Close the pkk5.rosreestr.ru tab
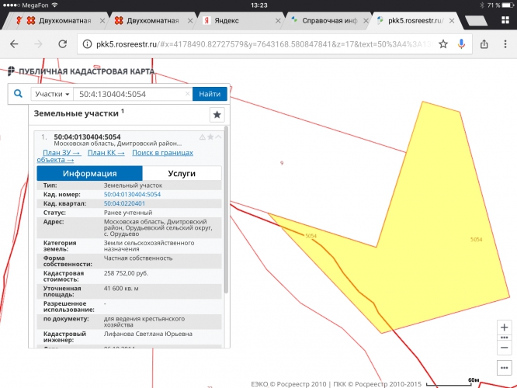The width and height of the screenshot is (517, 388). point(452,21)
